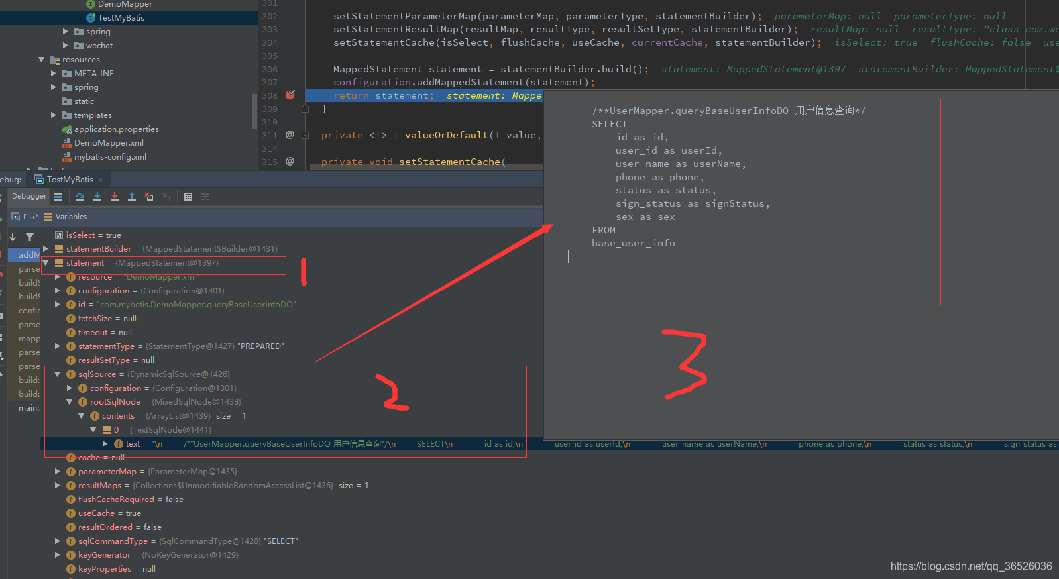Click the Step Into debugger icon
The height and width of the screenshot is (579, 1059).
point(97,197)
